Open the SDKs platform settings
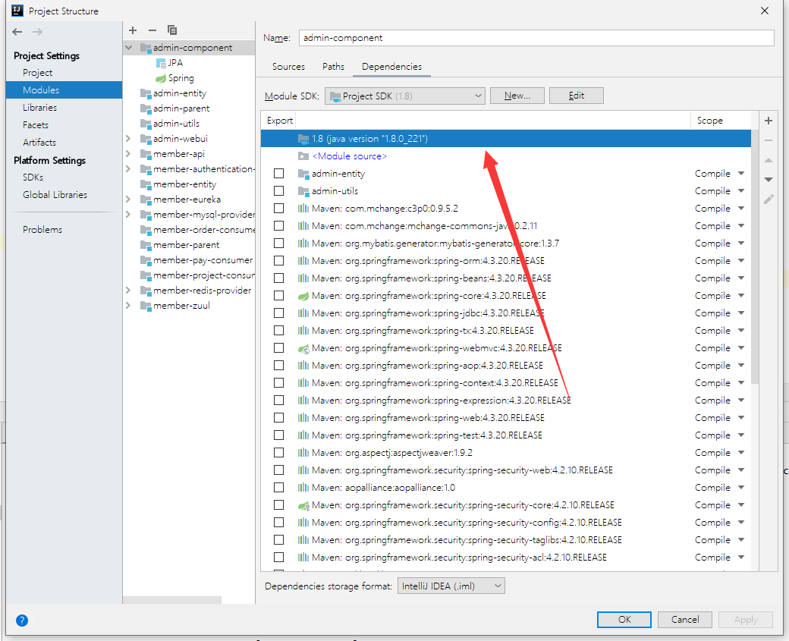The image size is (789, 641). click(33, 178)
